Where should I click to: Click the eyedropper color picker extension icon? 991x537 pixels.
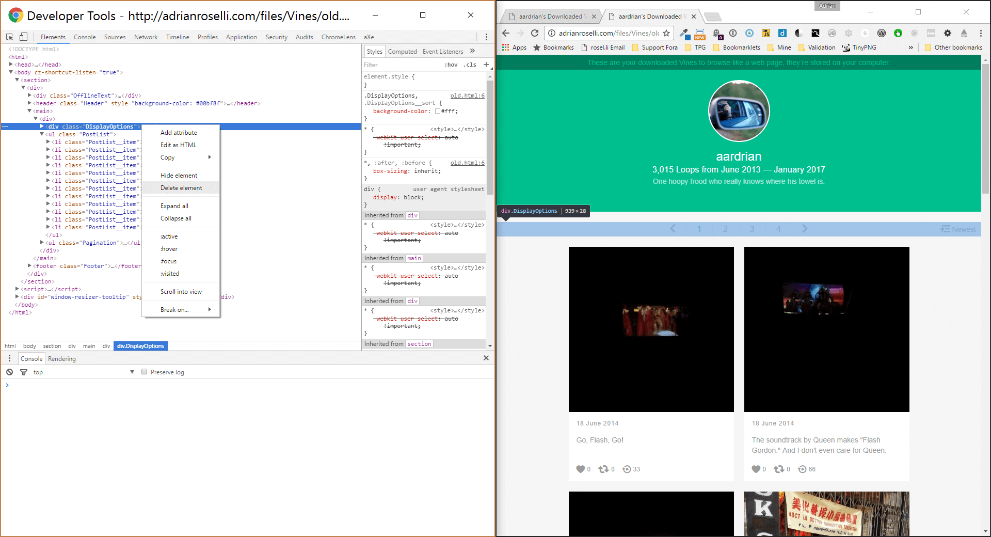click(x=684, y=33)
